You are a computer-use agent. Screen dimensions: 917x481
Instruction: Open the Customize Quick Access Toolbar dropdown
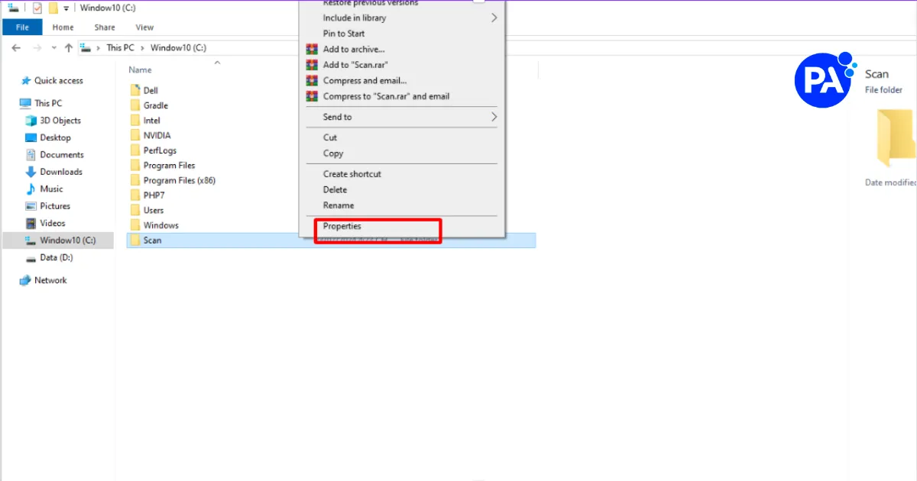point(66,8)
